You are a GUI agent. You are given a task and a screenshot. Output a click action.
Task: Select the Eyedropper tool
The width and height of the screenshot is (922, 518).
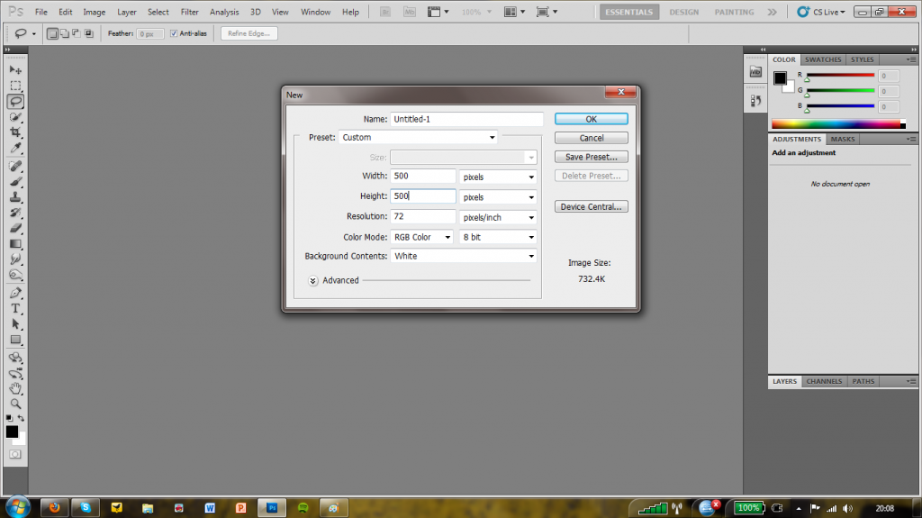point(15,148)
